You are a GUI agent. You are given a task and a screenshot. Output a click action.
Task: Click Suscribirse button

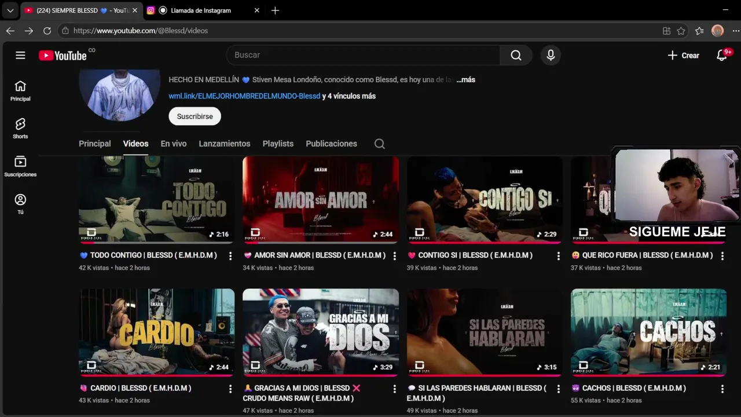(195, 116)
